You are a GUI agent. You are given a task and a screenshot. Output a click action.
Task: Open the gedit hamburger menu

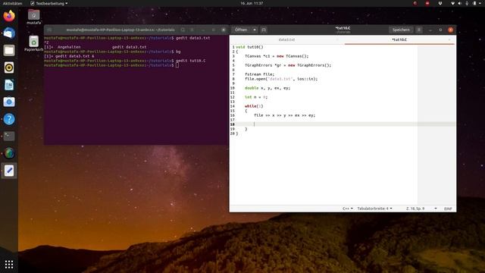tap(419, 30)
